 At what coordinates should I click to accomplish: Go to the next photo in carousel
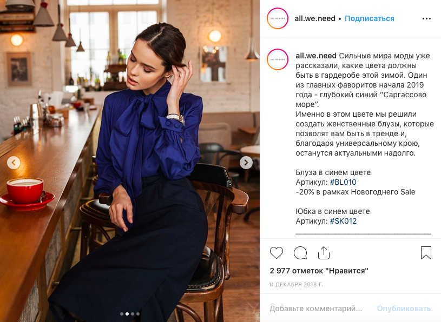click(x=246, y=163)
